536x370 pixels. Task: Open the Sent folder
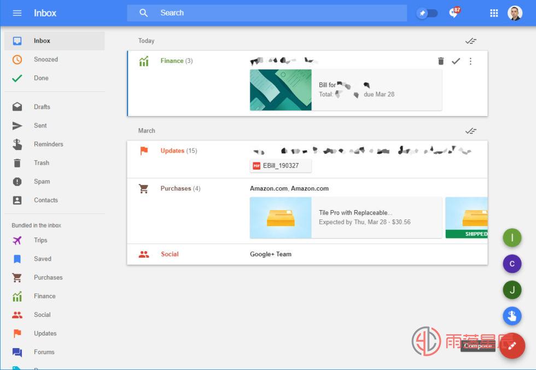[55, 125]
